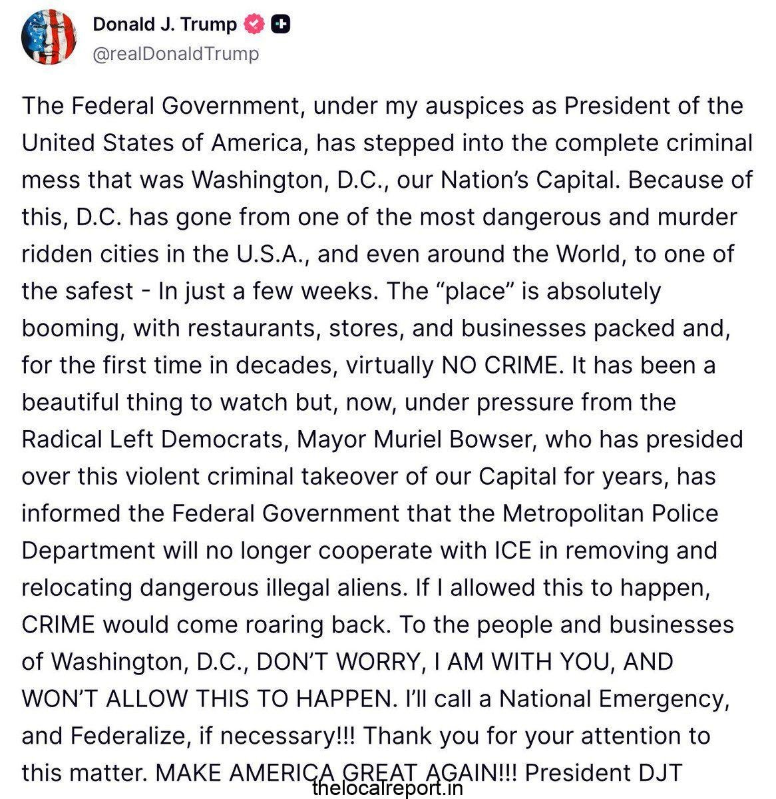Open the profile avatar picture

49,38
